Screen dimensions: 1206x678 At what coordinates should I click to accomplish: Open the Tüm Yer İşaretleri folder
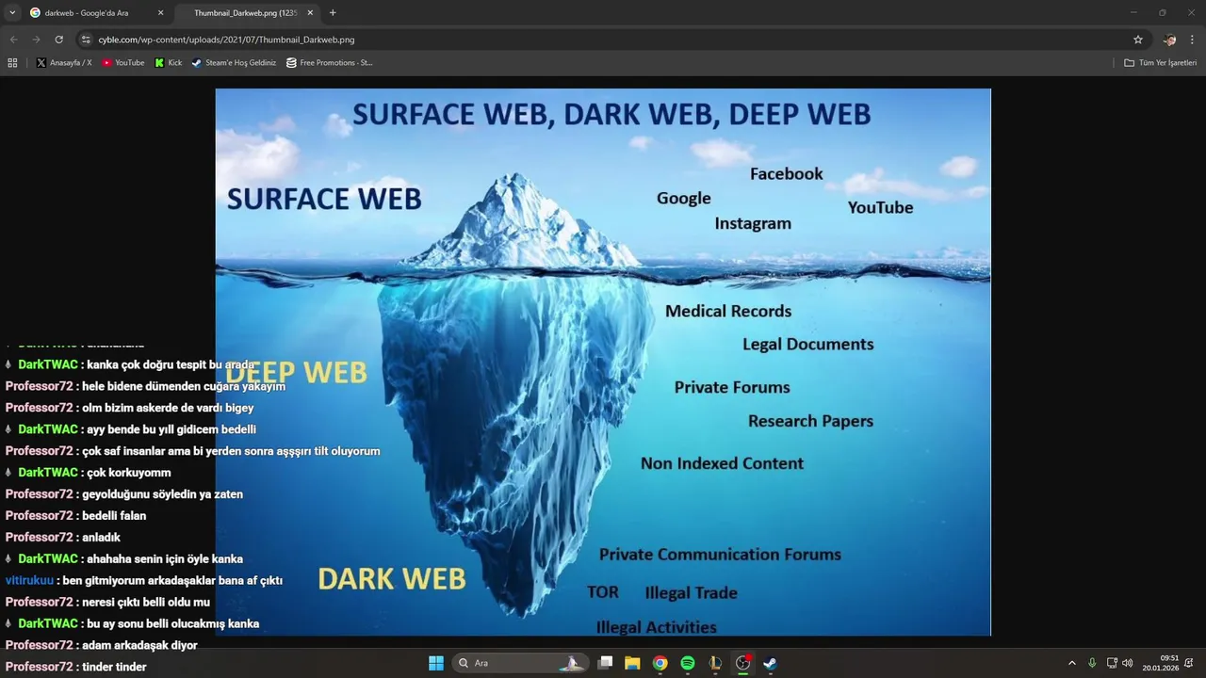point(1161,63)
